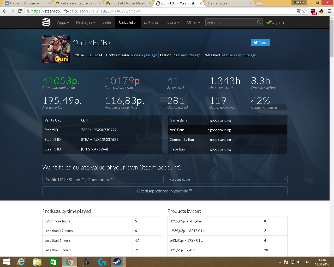Bookmark this page with the star icon
Image resolution: width=334 pixels, height=267 pixels.
click(x=305, y=11)
